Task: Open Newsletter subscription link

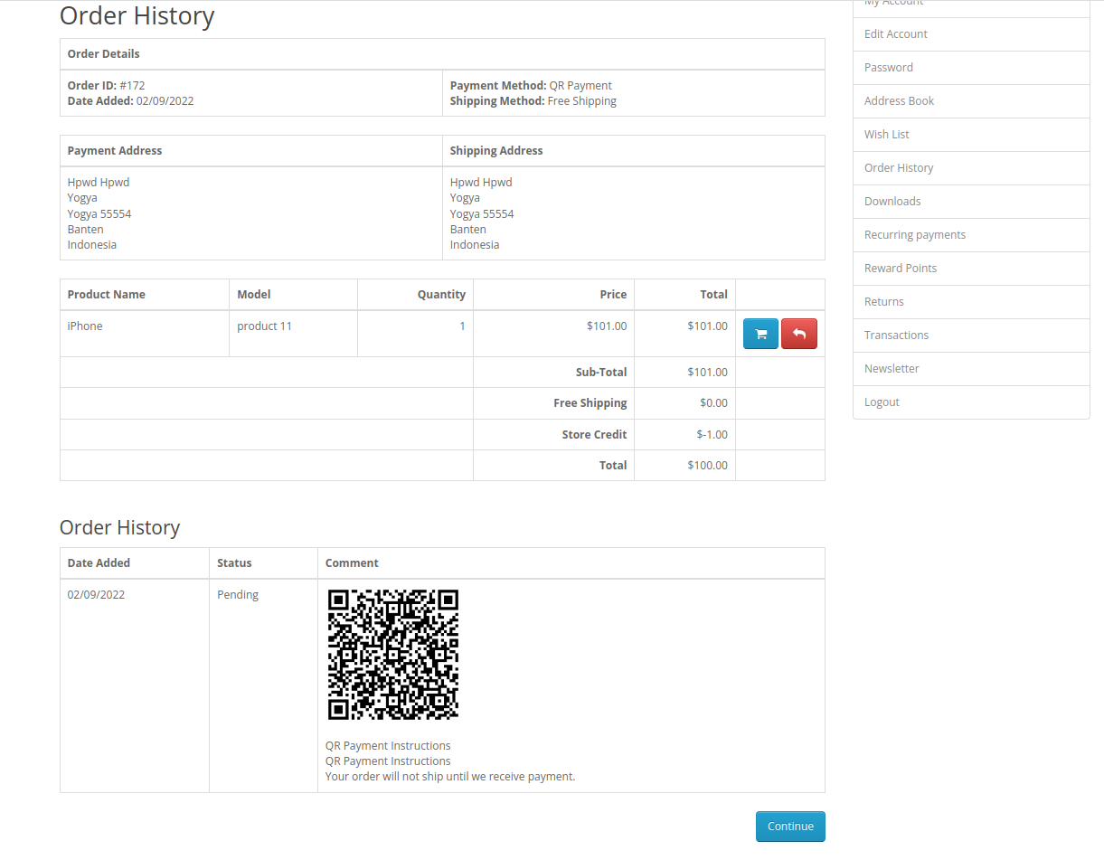Action: pos(891,369)
